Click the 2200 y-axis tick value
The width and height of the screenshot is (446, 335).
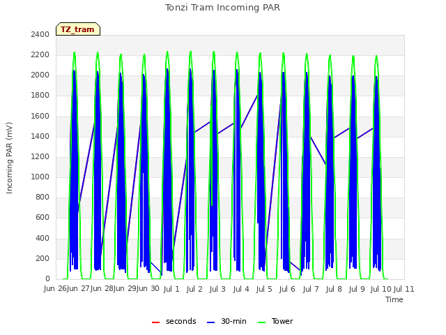(40, 54)
